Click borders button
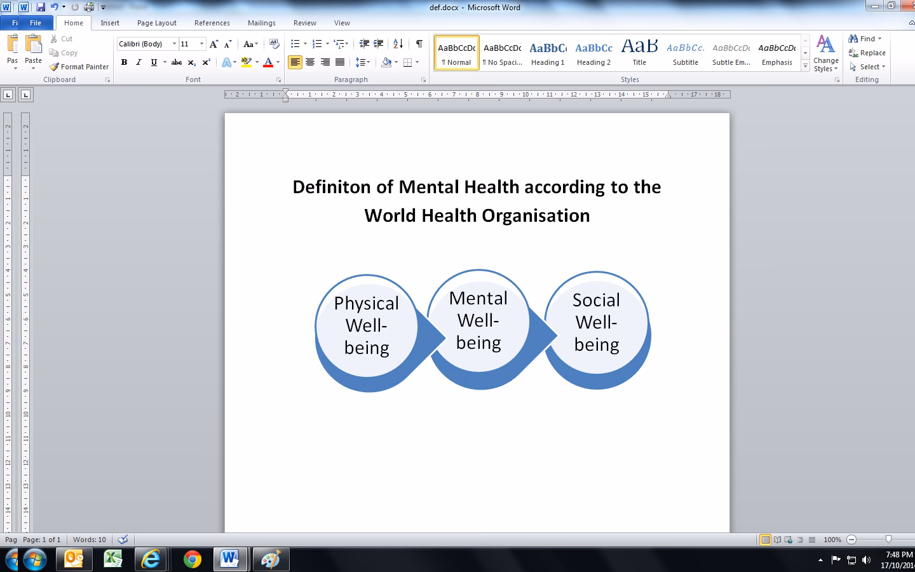Screen dimensions: 915x572 (x=408, y=62)
